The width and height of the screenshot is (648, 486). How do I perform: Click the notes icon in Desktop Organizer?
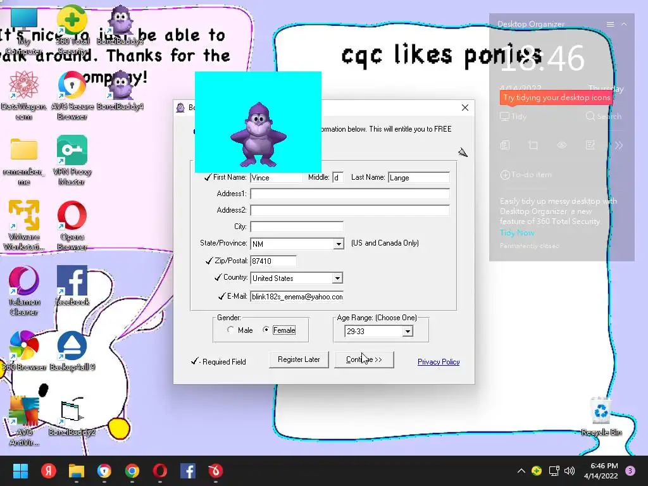pos(590,145)
